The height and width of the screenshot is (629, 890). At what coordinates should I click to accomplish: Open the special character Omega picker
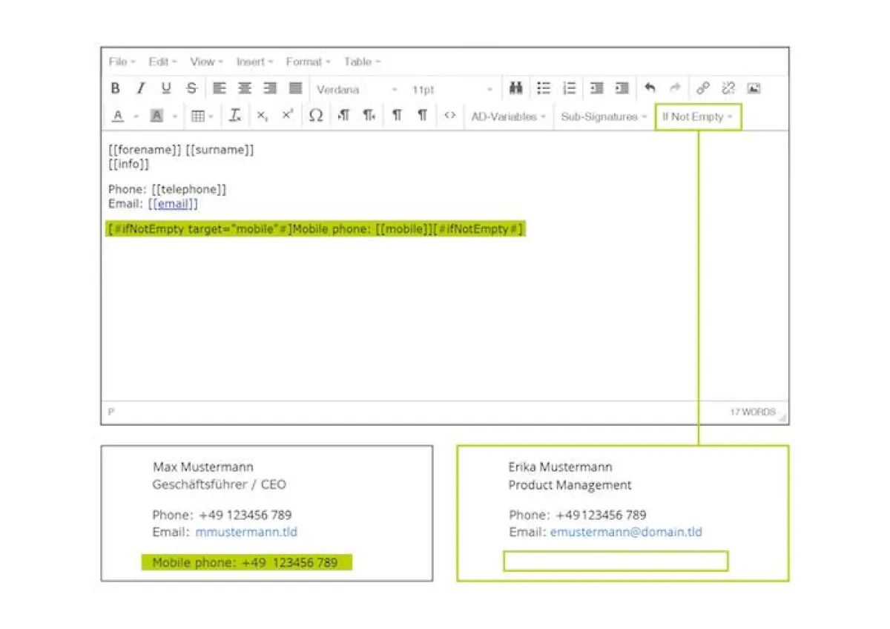(316, 116)
